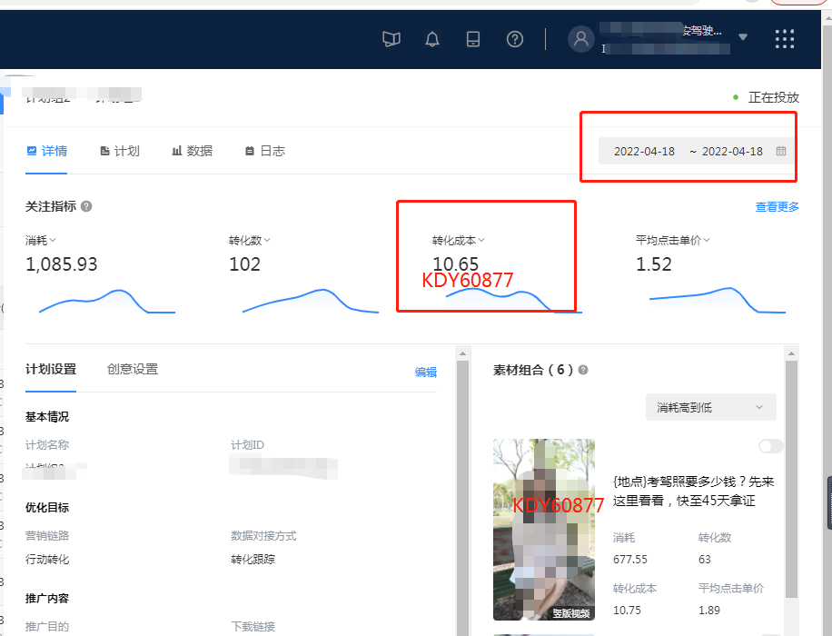The image size is (832, 636).
Task: Click the 10.75 转化成本 value on material card
Action: click(627, 611)
